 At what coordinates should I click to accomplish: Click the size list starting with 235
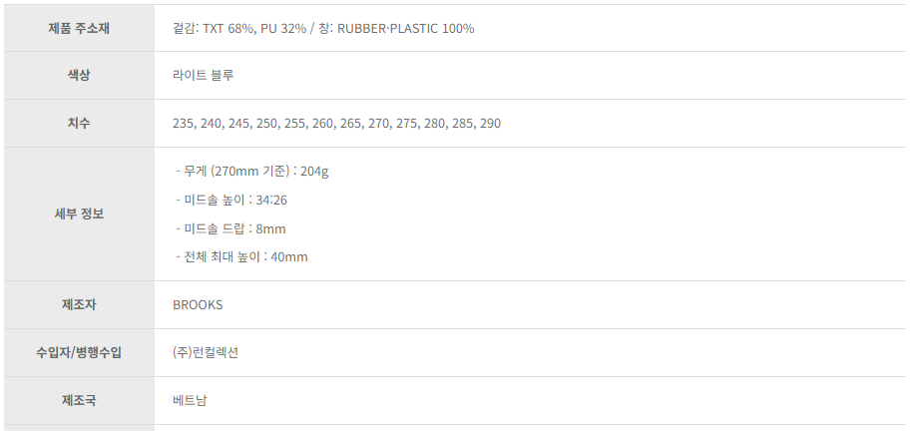[x=336, y=123]
